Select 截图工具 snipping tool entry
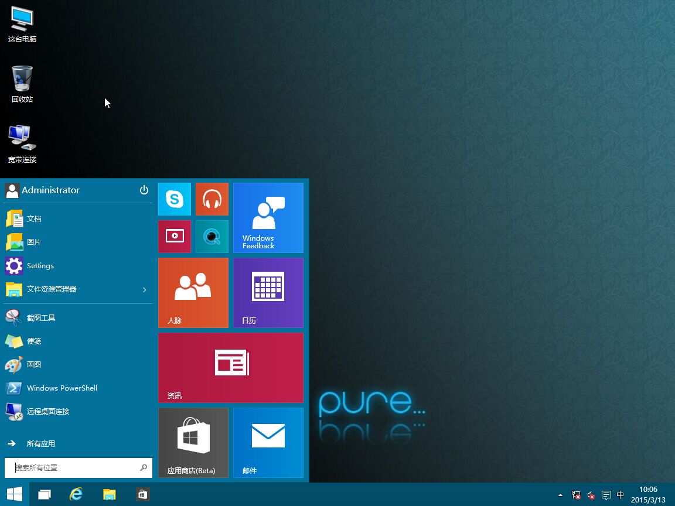Image resolution: width=675 pixels, height=506 pixels. [x=40, y=318]
